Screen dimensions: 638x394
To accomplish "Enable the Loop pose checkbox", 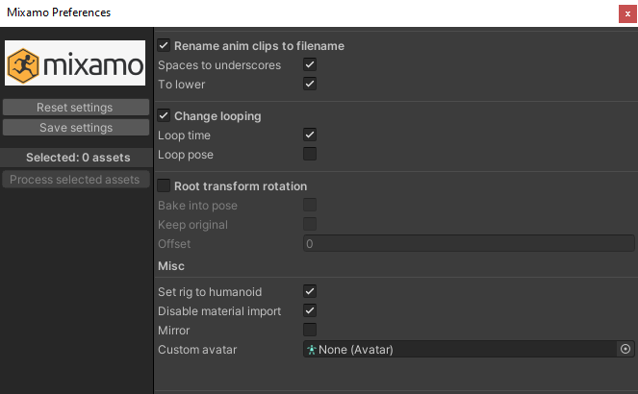I will [x=310, y=154].
